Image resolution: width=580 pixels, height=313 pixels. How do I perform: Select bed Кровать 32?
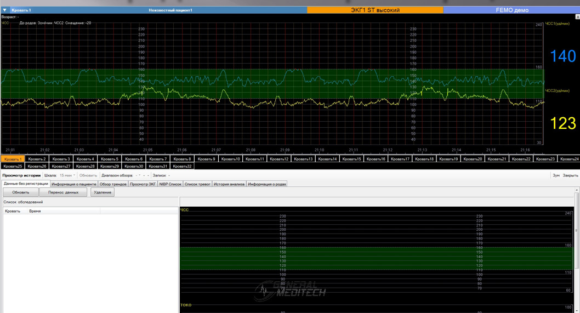pos(182,166)
